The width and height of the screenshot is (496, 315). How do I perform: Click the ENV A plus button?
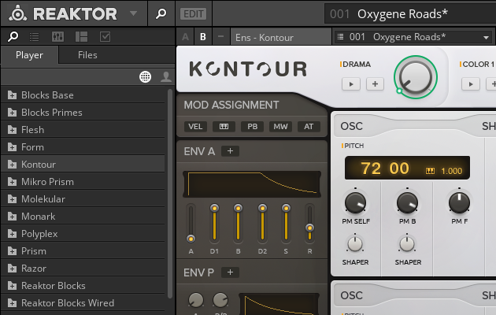(x=230, y=151)
